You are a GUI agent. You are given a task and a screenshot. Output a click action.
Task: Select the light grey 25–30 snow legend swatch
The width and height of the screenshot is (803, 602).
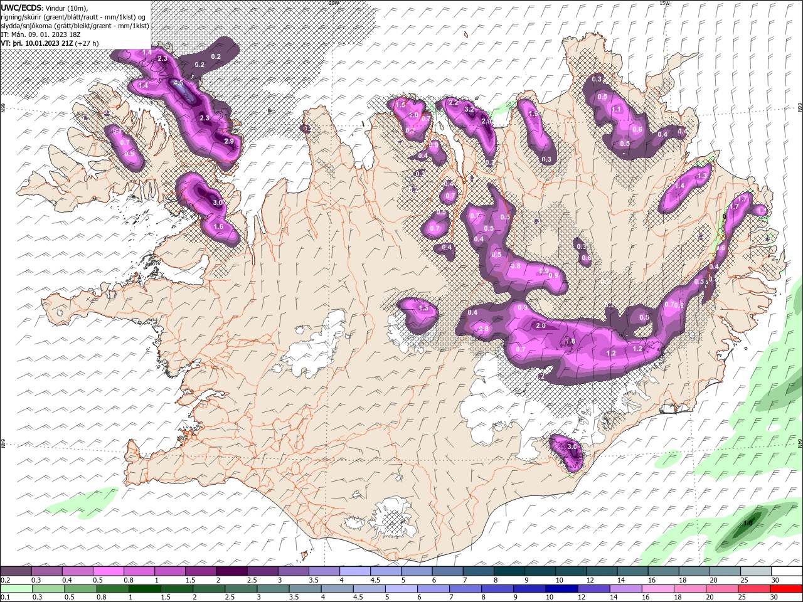pos(755,571)
